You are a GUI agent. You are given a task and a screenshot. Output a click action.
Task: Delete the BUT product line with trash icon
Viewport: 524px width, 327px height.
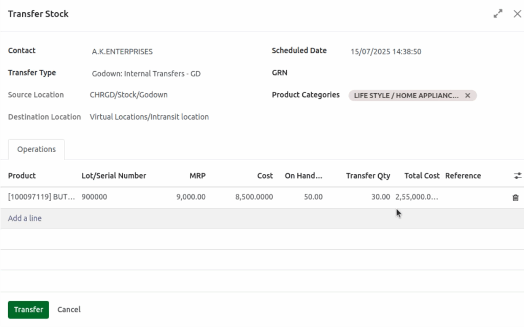tap(515, 197)
